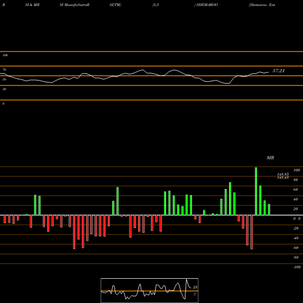Viewport: 303px width, 303px height.
Task: Click the '-100' tick on the MR right axis
Action: pyautogui.click(x=297, y=267)
